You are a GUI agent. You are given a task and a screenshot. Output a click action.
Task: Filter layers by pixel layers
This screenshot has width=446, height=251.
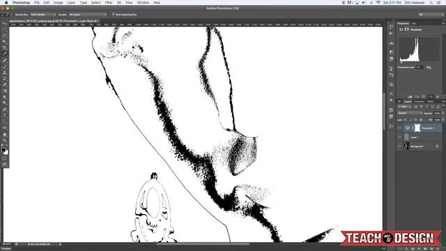click(416, 107)
